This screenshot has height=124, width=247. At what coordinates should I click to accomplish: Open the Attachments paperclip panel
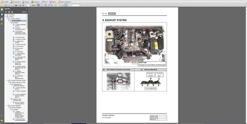[x=2, y=116]
